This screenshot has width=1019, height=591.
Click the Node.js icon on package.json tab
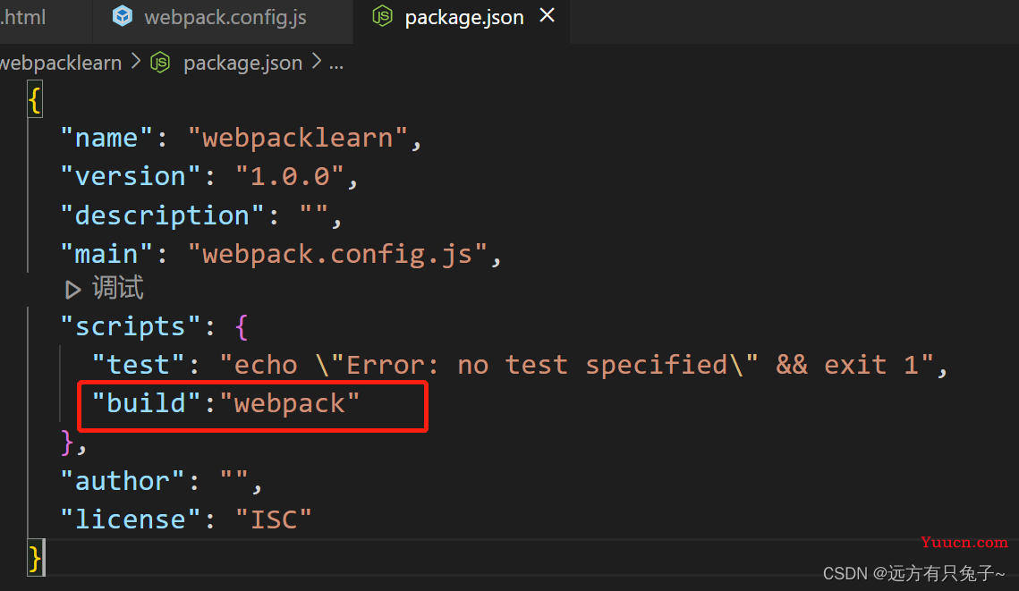(x=382, y=16)
